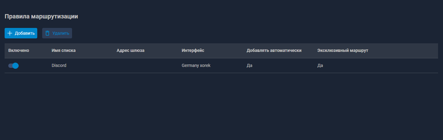Sort by Имя списка column header

(x=63, y=51)
